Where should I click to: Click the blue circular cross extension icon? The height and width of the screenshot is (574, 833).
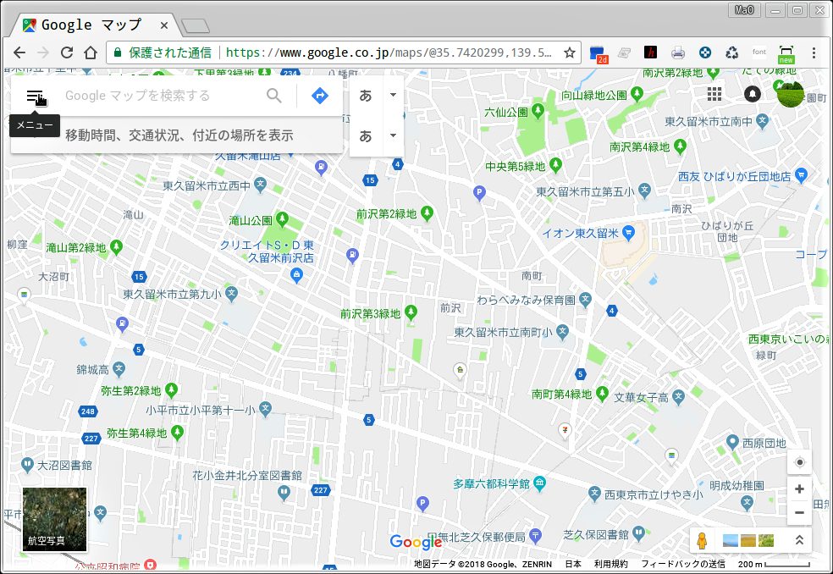click(x=705, y=52)
